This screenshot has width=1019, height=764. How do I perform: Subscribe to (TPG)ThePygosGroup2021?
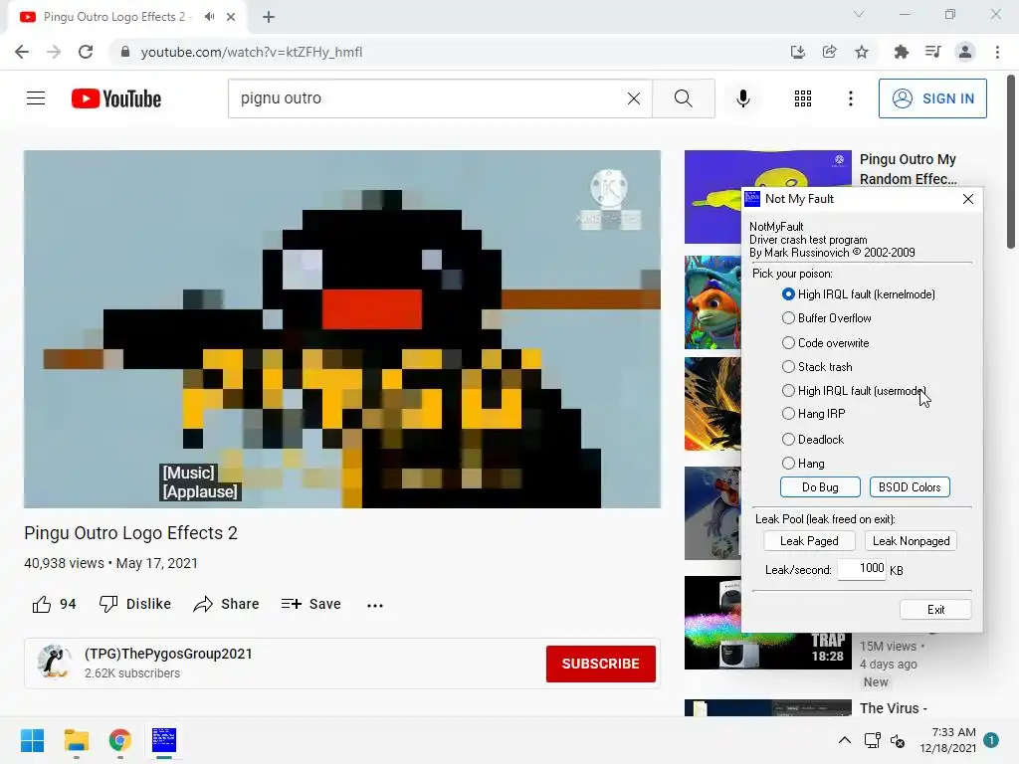point(600,664)
